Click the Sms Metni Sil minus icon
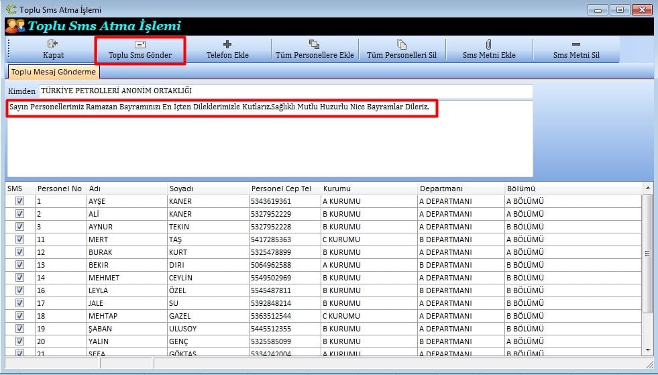This screenshot has width=658, height=375. click(x=575, y=44)
